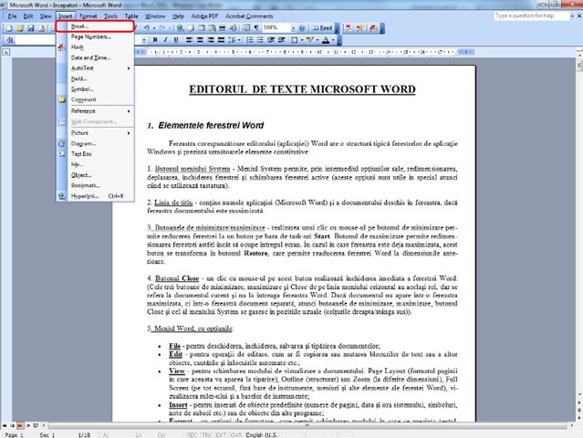Viewport: 583px width, 438px height.
Task: Click the Line Spacing icon
Action: tap(233, 40)
